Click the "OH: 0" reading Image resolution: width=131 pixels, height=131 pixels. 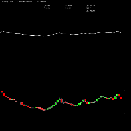pyautogui.click(x=88, y=8)
